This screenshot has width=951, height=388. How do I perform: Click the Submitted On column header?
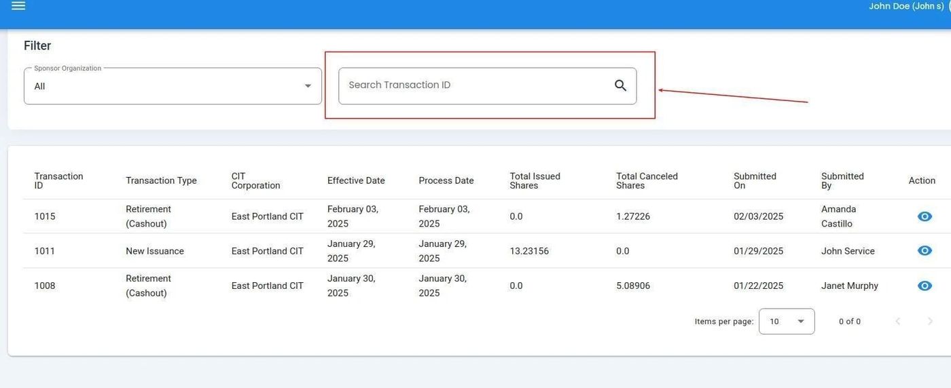(754, 180)
